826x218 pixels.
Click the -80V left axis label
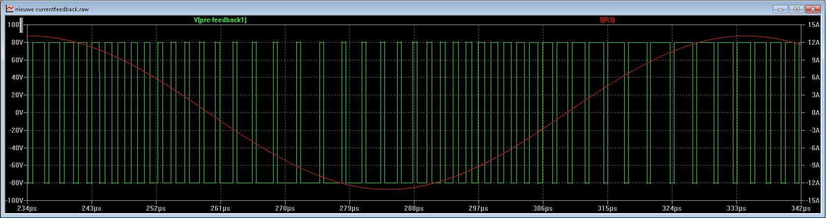(x=16, y=184)
